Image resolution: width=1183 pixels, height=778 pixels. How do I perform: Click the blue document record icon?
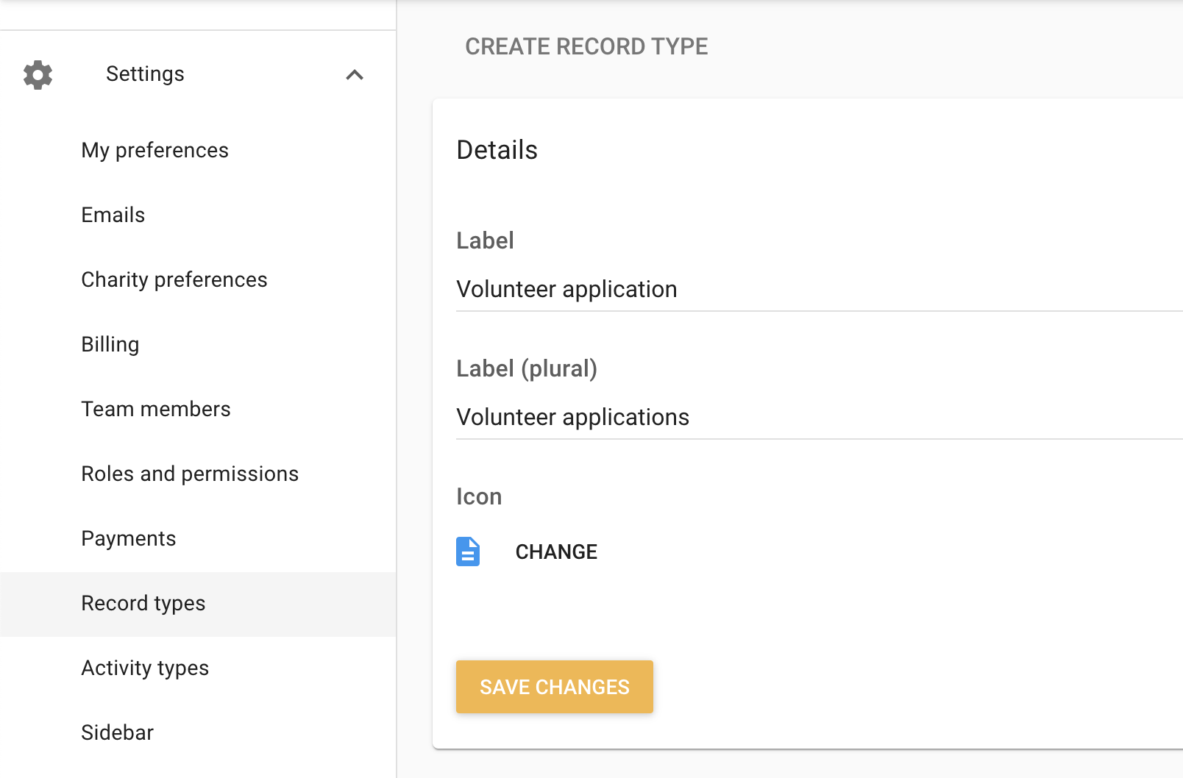[468, 552]
